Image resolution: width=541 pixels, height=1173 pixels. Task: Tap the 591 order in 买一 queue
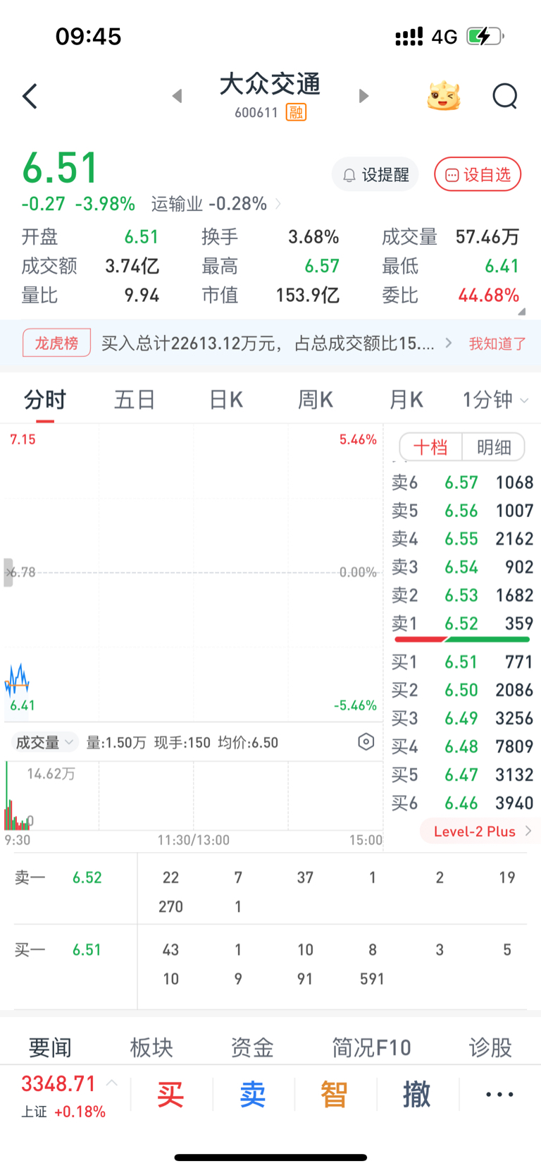(372, 979)
